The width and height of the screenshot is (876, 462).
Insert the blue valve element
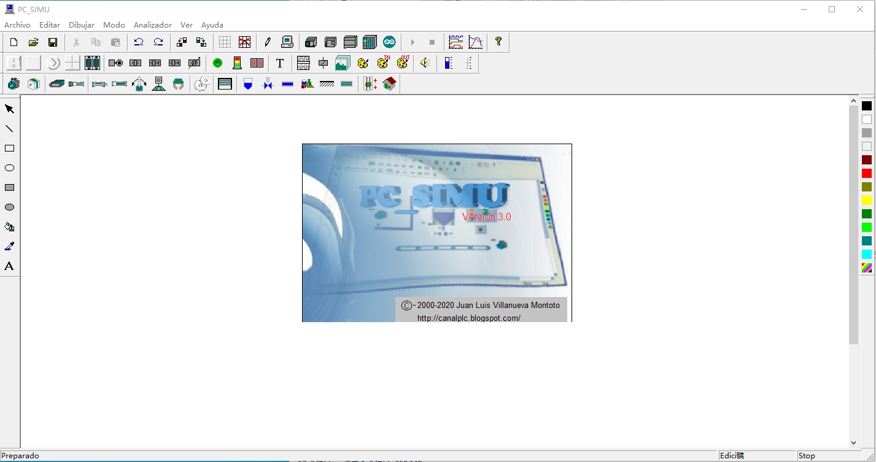point(268,84)
